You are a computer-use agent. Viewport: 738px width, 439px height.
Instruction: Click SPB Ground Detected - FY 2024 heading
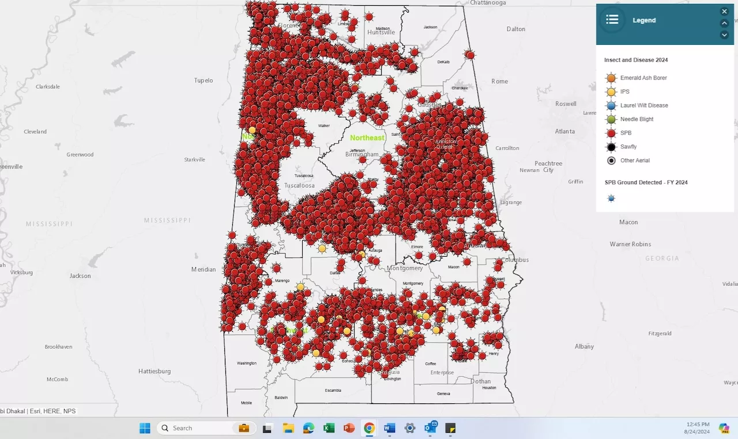pyautogui.click(x=646, y=182)
